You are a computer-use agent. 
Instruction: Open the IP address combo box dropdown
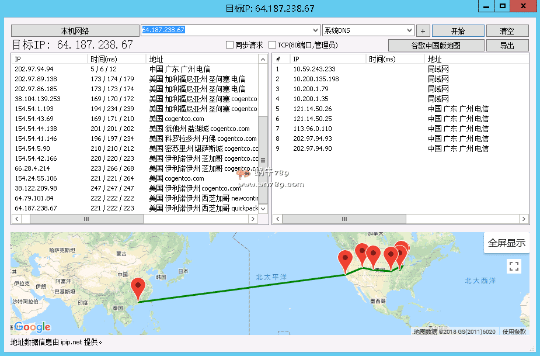(315, 30)
